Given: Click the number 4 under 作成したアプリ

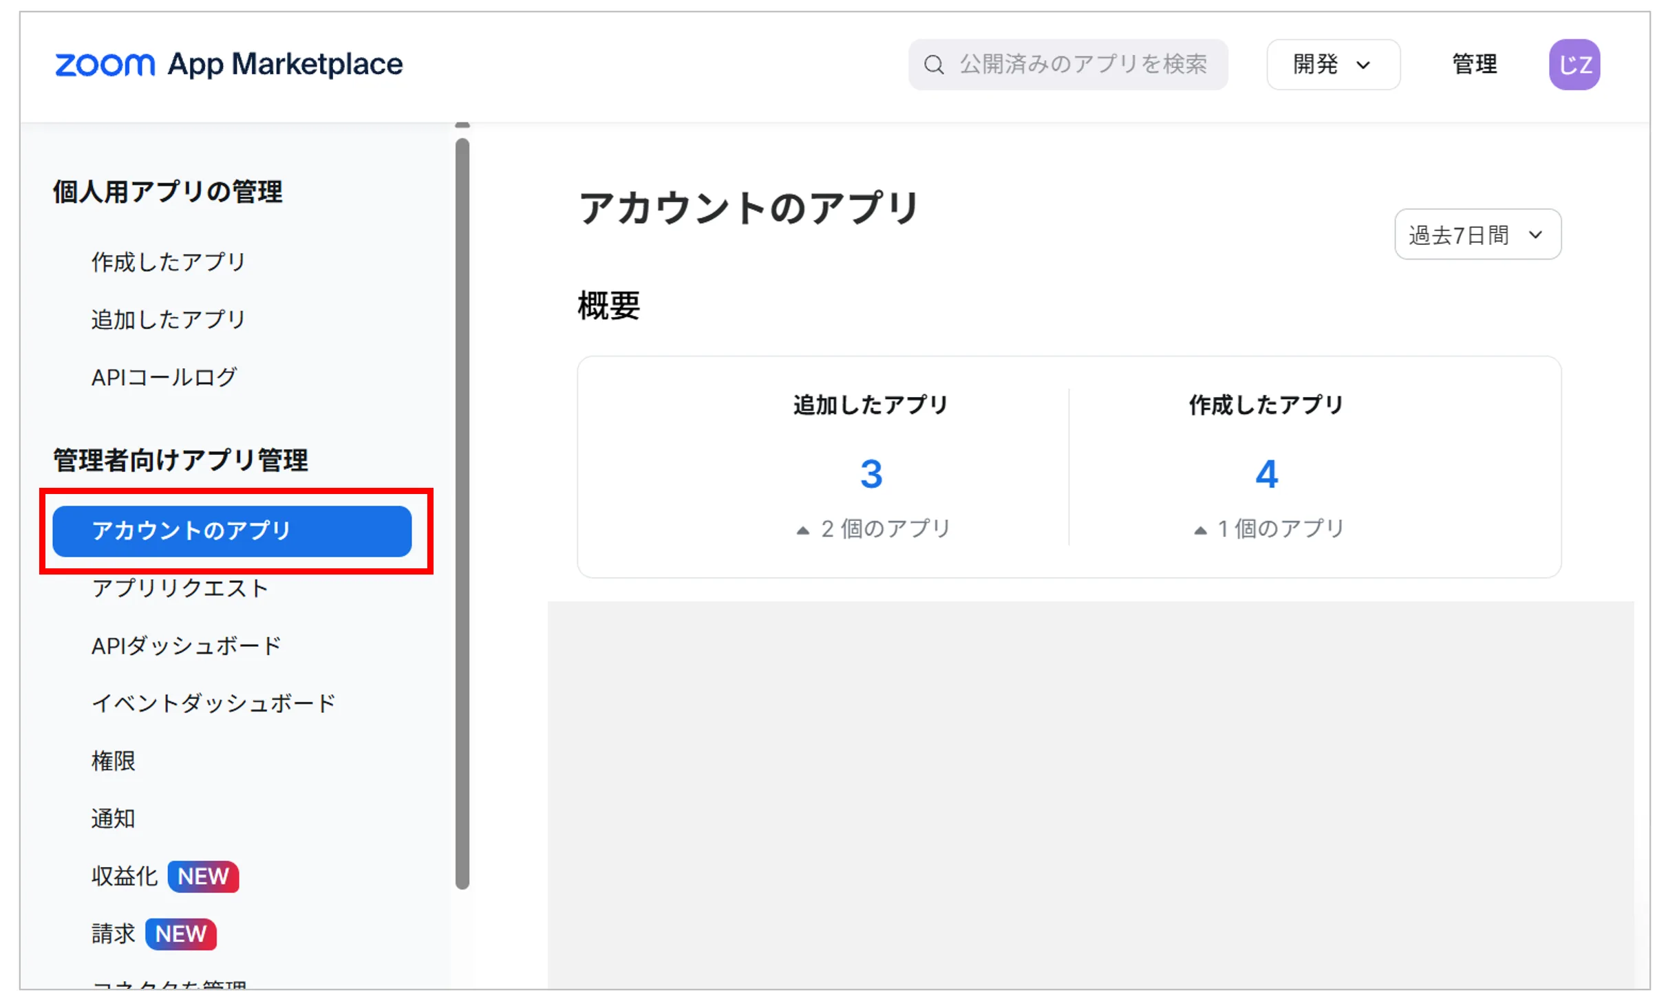Looking at the screenshot, I should point(1266,474).
